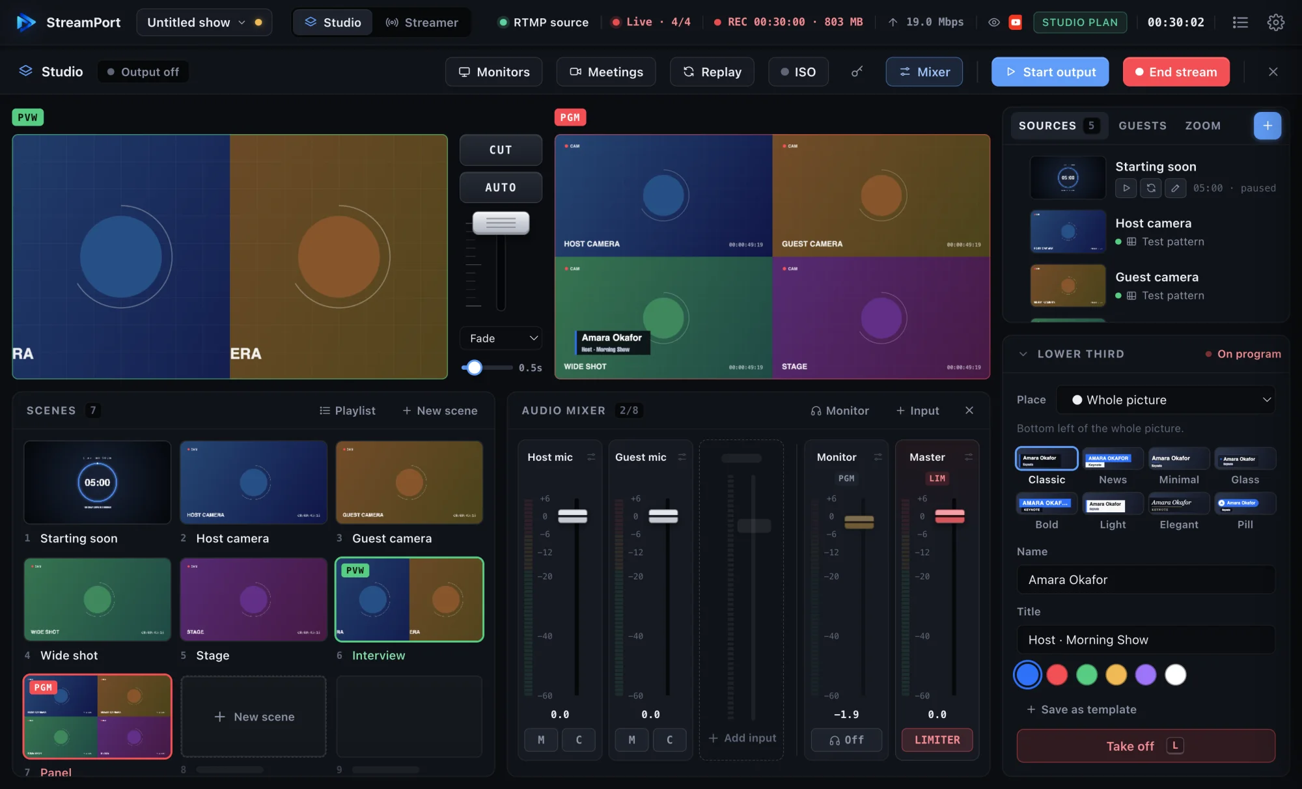Screen dimensions: 1302x789
Task: Toggle the Master LIMITER button
Action: click(x=937, y=740)
